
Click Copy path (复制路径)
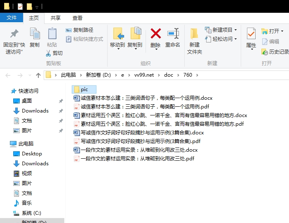[80, 30]
